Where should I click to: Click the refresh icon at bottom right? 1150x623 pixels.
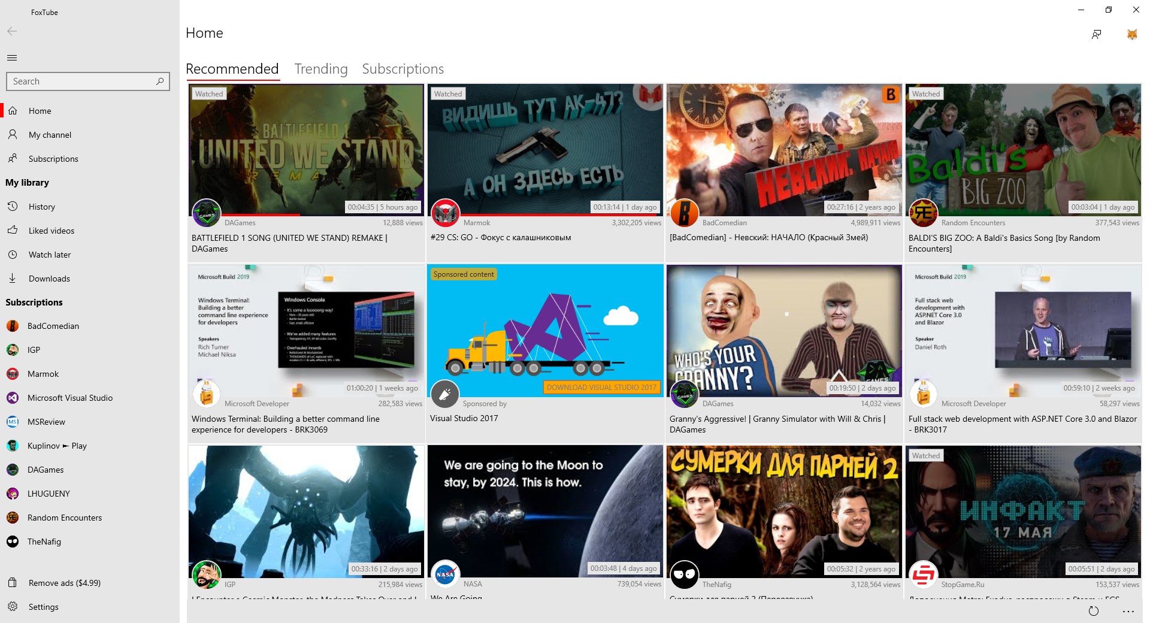pos(1094,611)
